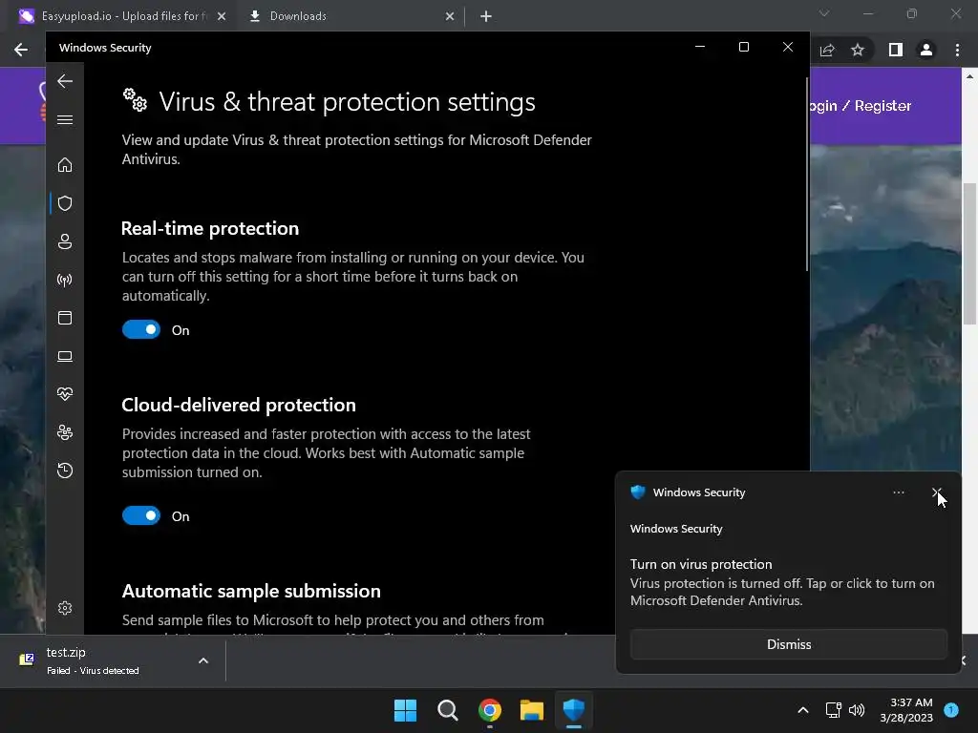Image resolution: width=978 pixels, height=733 pixels.
Task: Click Turn on virus protection notification text
Action: (701, 564)
